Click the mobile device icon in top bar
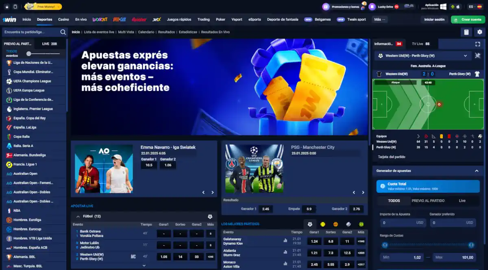 [15, 7]
